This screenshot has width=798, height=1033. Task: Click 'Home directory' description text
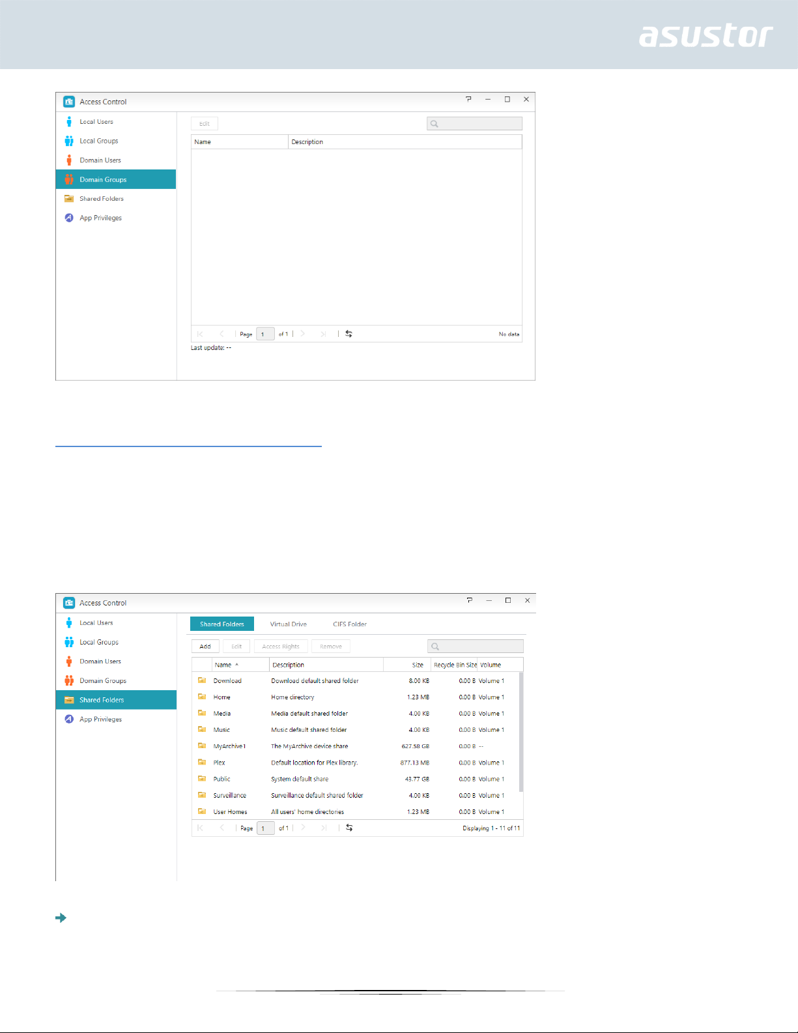pyautogui.click(x=292, y=697)
